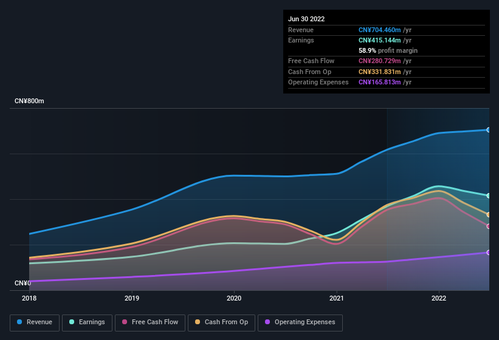499x340 pixels.
Task: Click the CN¥704.460m revenue value
Action: coord(379,30)
